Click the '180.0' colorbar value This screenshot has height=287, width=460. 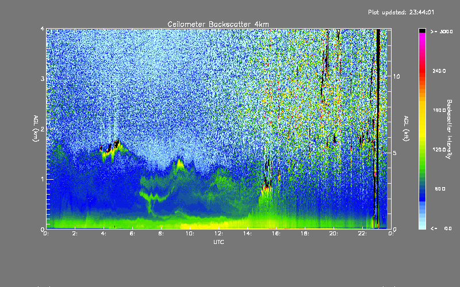pyautogui.click(x=439, y=110)
